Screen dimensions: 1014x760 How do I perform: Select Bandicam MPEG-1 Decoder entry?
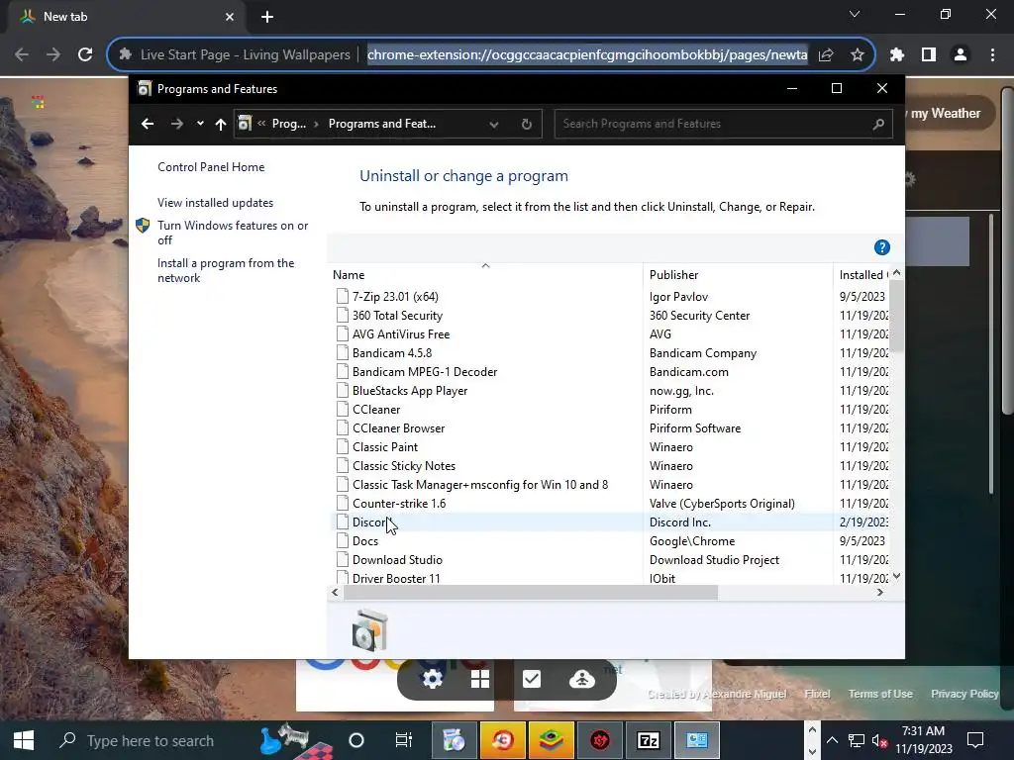click(424, 372)
